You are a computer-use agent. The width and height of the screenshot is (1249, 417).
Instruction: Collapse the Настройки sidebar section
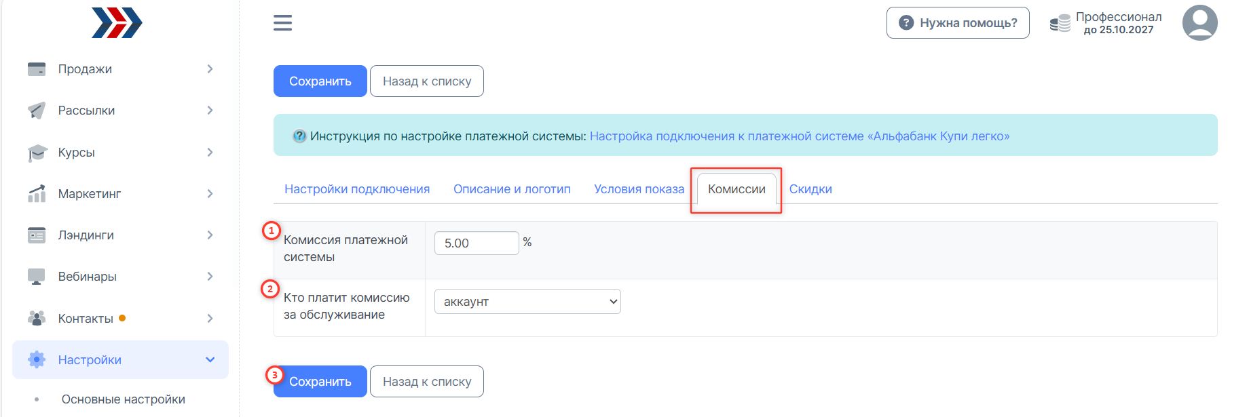[210, 359]
